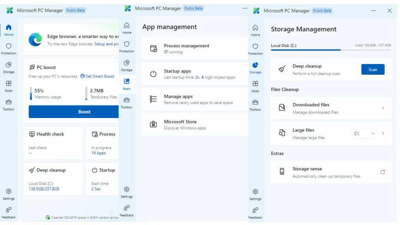The image size is (400, 225).
Task: Click Set Smart Boost link
Action: (x=97, y=76)
